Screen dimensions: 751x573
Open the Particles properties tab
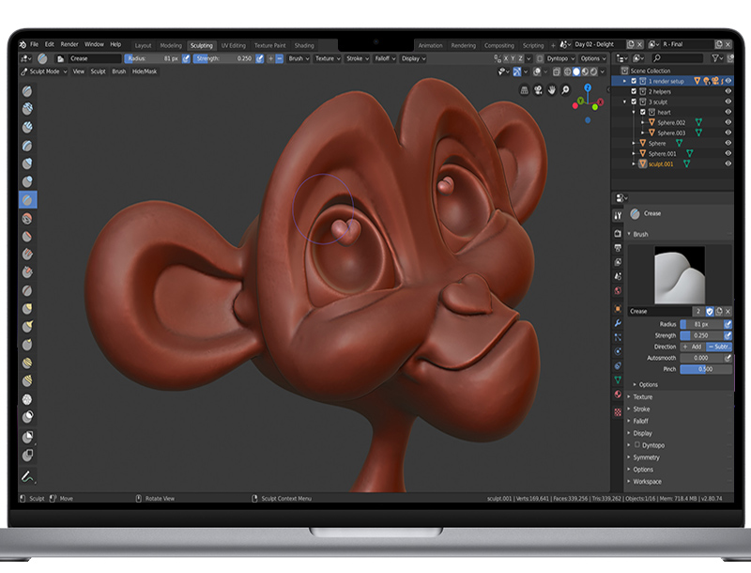point(618,337)
